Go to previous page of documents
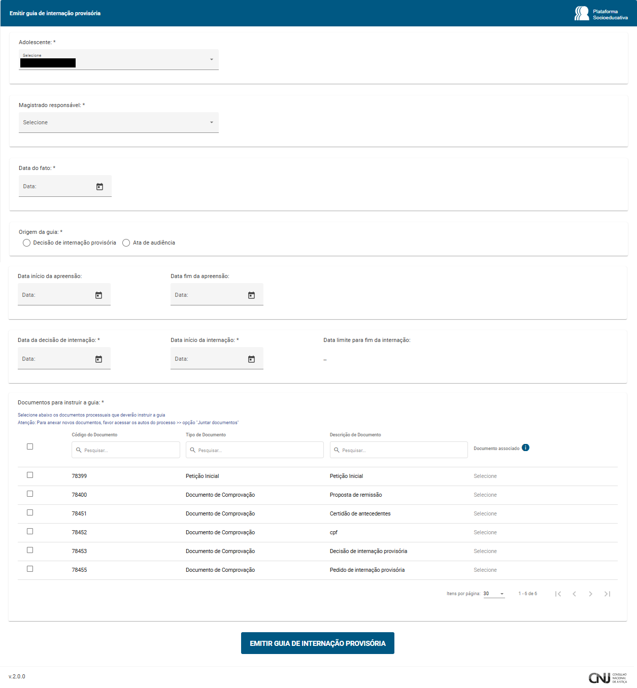 574,594
